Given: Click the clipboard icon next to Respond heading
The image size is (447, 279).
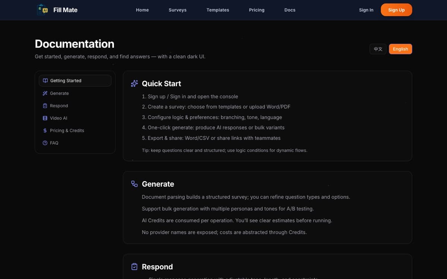Looking at the screenshot, I should coord(134,267).
